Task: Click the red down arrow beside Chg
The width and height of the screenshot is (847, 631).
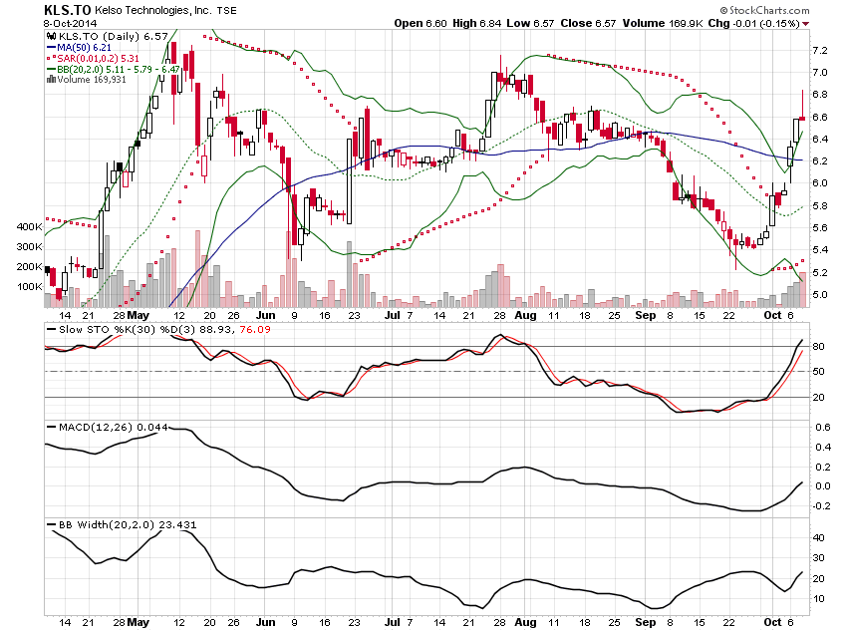Action: (806, 24)
